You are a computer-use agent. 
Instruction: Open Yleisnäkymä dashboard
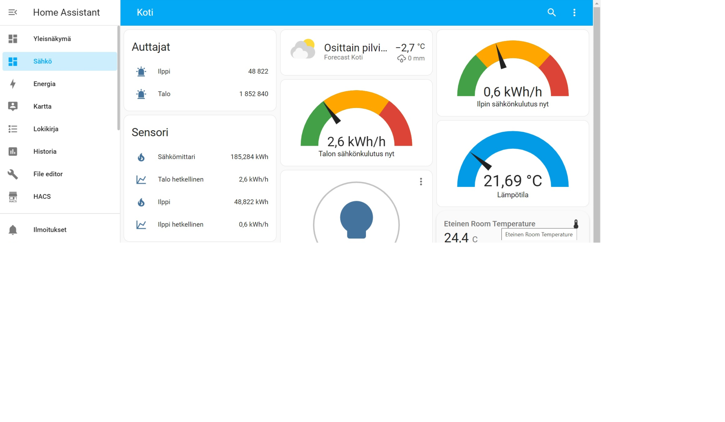coord(52,39)
